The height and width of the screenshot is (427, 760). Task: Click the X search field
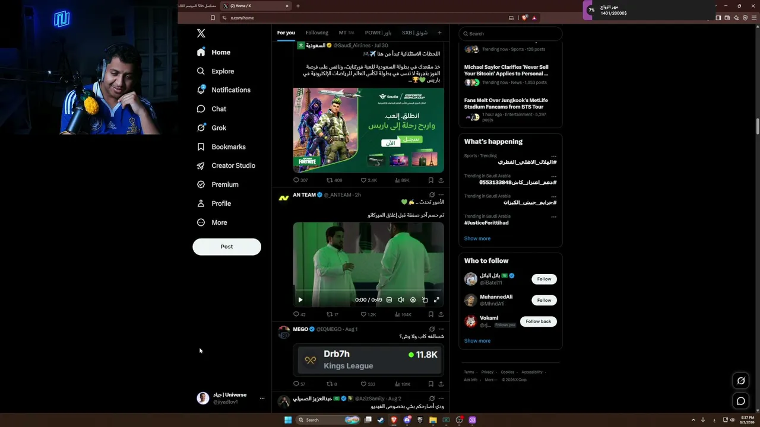[x=511, y=34]
